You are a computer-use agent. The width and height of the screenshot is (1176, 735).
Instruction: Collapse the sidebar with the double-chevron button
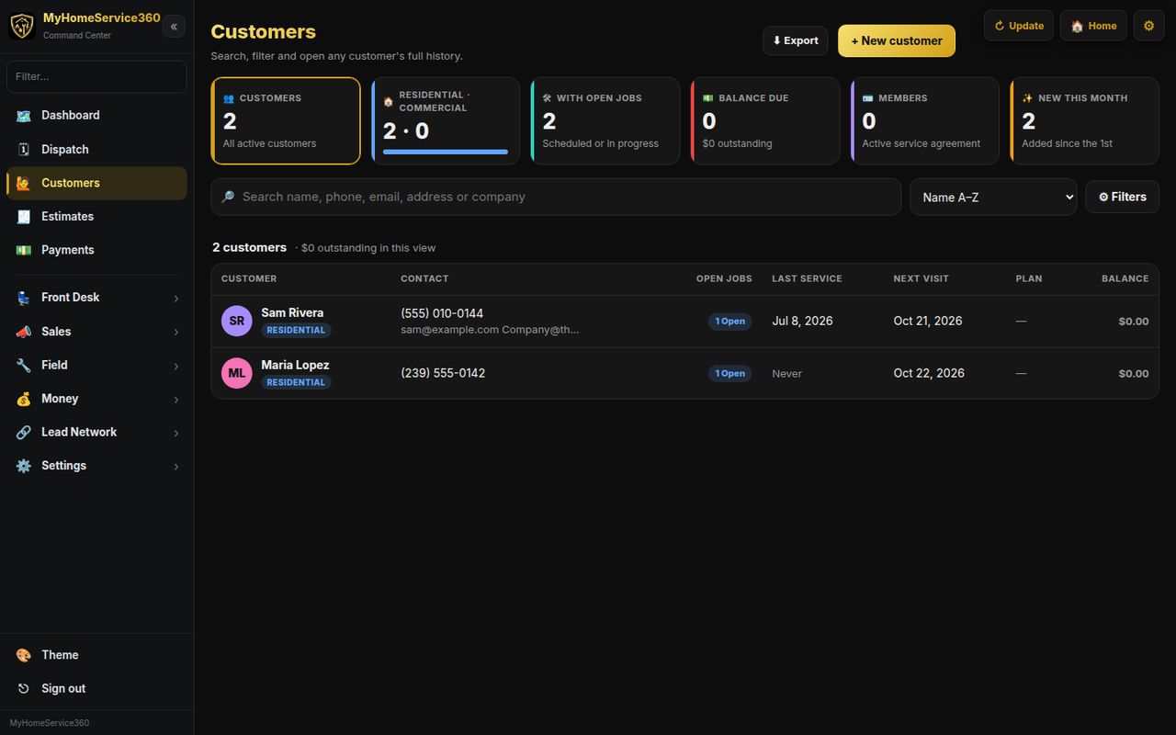pos(174,27)
